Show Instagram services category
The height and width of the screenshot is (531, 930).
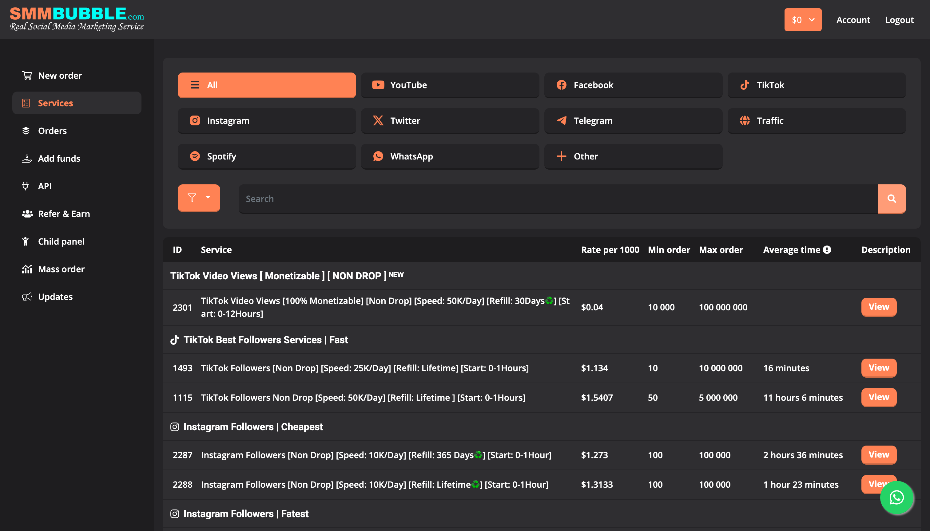pyautogui.click(x=266, y=121)
